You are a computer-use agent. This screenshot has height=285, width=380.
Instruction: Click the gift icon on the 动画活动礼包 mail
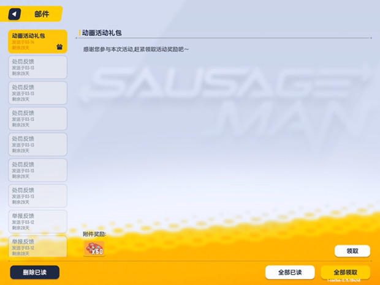click(59, 46)
